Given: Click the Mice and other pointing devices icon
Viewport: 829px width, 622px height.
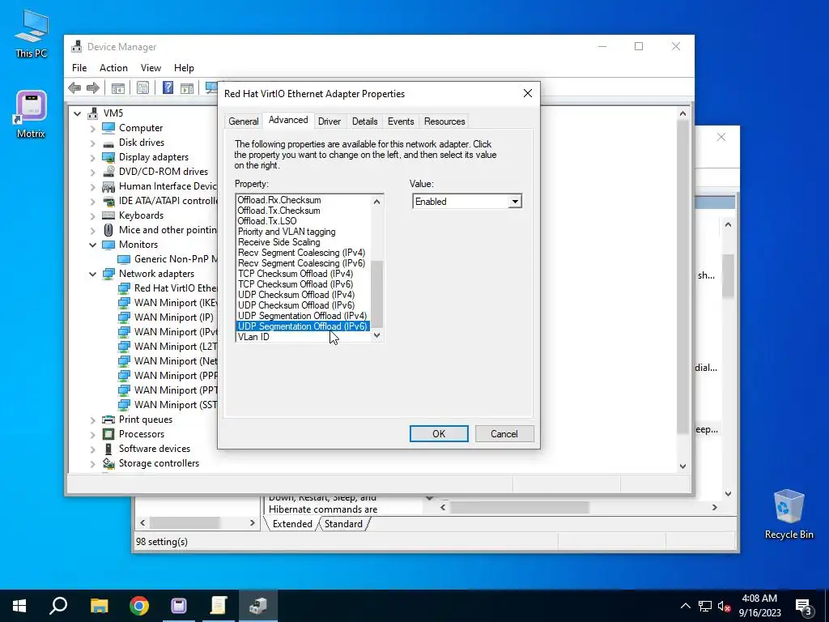Looking at the screenshot, I should click(108, 230).
